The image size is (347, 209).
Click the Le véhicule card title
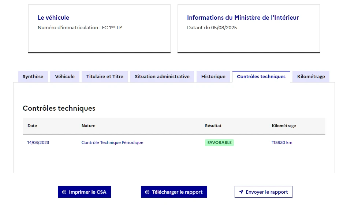pos(53,18)
